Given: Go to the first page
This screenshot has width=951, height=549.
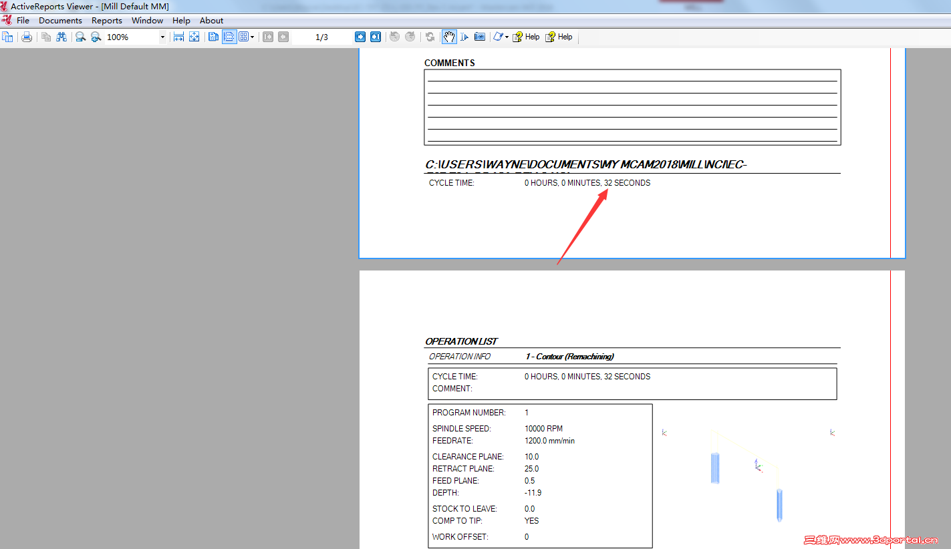Looking at the screenshot, I should coord(267,37).
